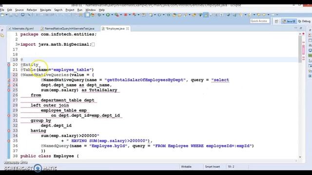Switch to the Java EE perspective

pos(289,21)
